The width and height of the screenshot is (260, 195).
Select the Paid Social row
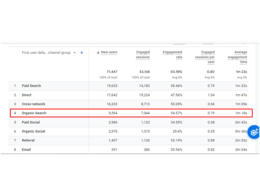[128, 122]
